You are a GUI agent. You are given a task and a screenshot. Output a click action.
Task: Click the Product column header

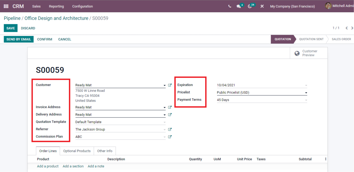43,159
